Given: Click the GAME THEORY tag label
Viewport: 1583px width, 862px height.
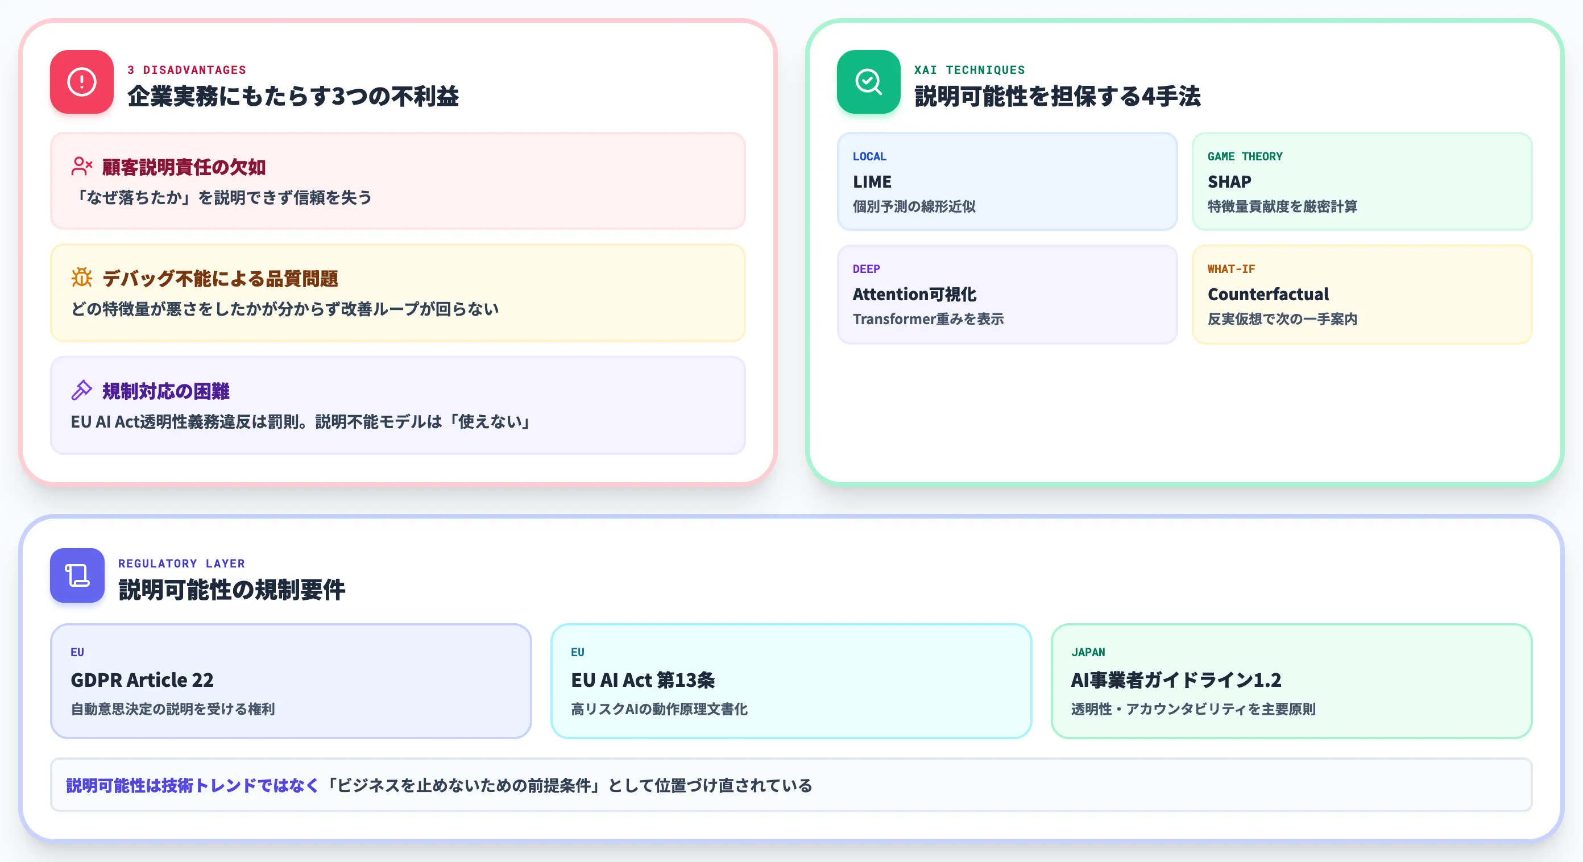Looking at the screenshot, I should (x=1245, y=156).
